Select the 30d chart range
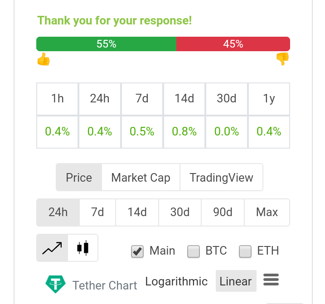325x304 pixels. point(180,212)
